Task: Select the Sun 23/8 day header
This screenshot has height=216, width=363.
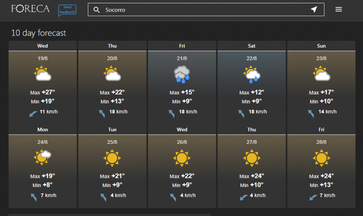Action: point(321,46)
